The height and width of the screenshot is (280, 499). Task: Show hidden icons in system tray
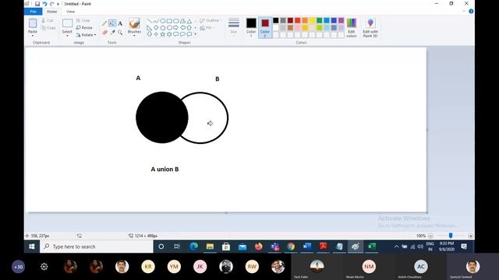397,247
